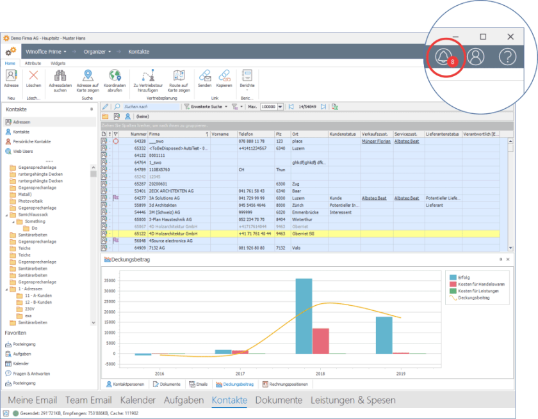Add to Vertriebstour via ribbon icon
The height and width of the screenshot is (419, 538).
[148, 75]
